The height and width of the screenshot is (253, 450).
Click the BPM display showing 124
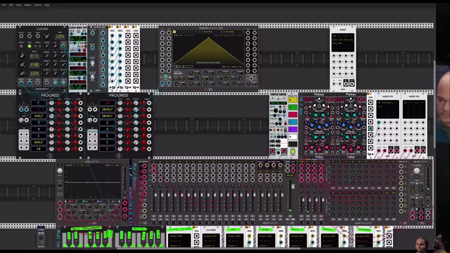pyautogui.click(x=60, y=37)
